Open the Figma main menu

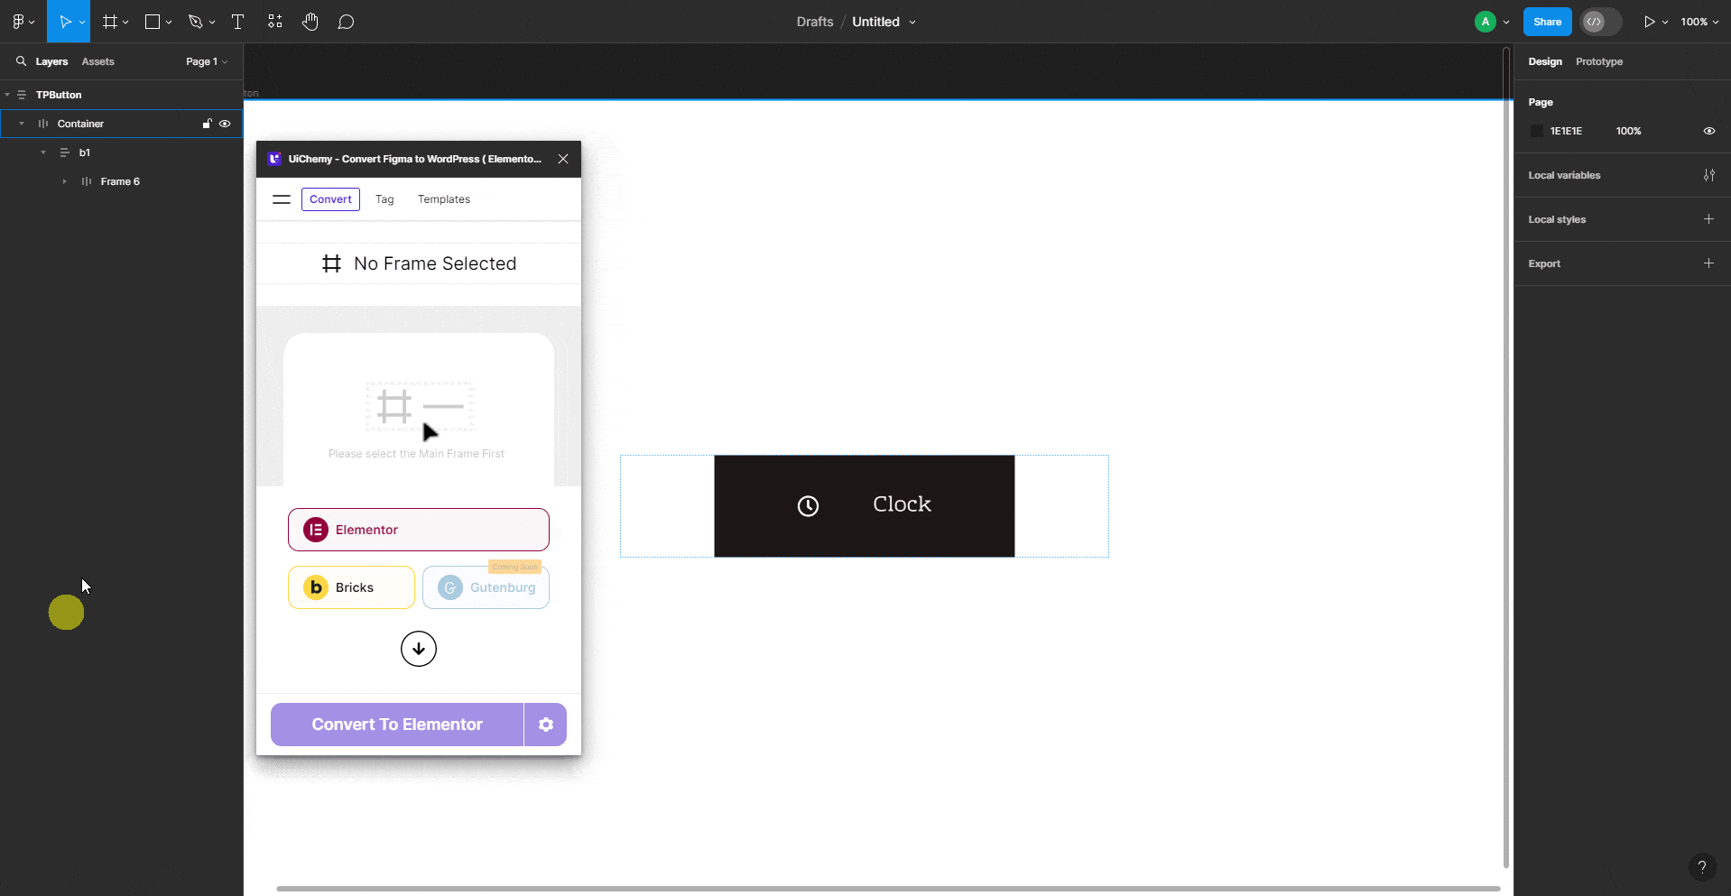click(23, 22)
